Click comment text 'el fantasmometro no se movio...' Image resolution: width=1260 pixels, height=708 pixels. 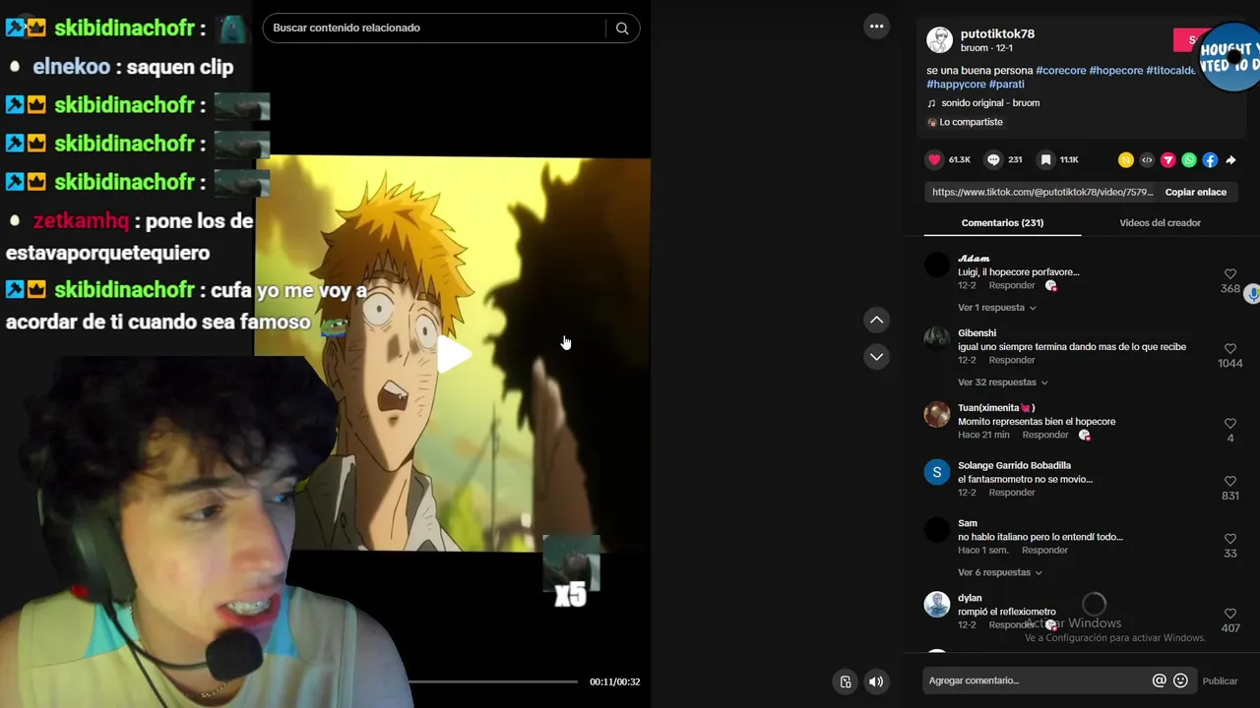coord(1025,480)
